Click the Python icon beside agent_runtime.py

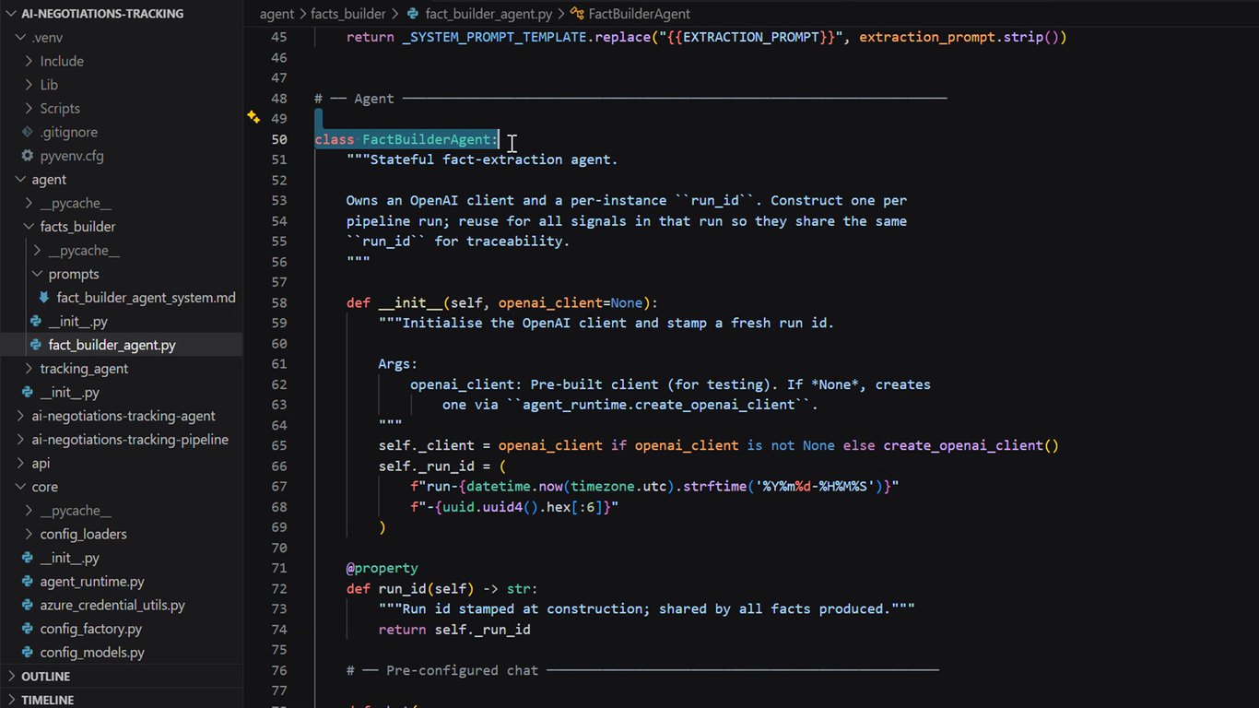pyautogui.click(x=28, y=582)
